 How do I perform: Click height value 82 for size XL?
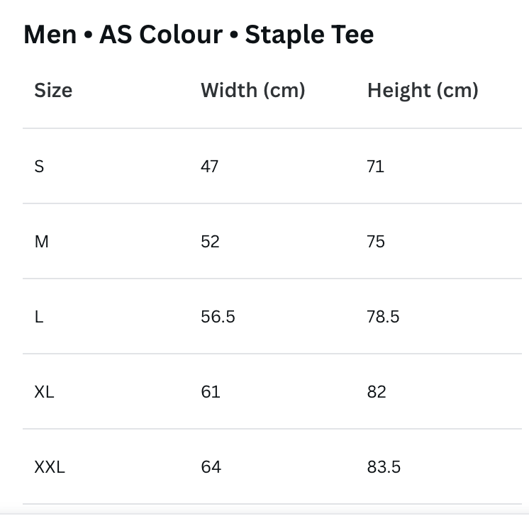coord(377,392)
